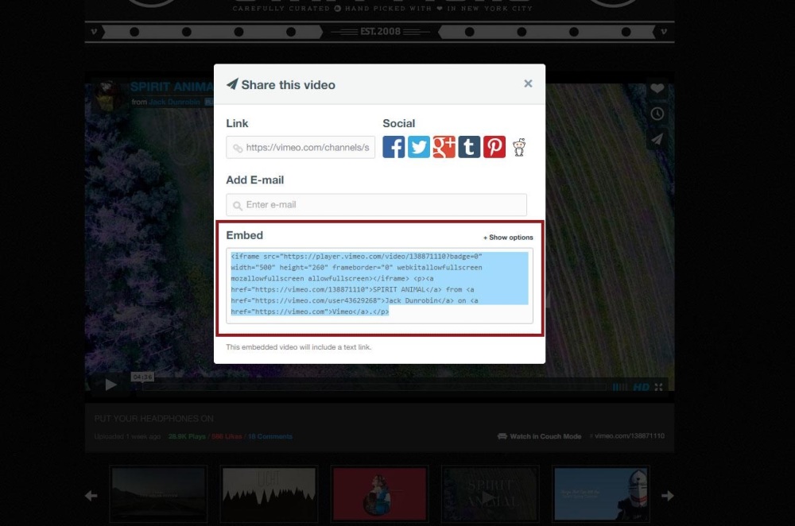This screenshot has height=526, width=795.
Task: Click the Vimeo v icon at right of banner
Action: [x=664, y=32]
